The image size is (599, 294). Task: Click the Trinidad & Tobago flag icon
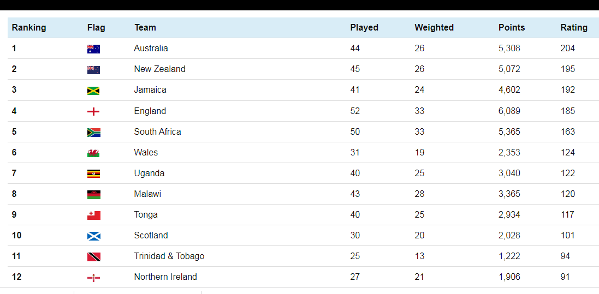(x=93, y=256)
